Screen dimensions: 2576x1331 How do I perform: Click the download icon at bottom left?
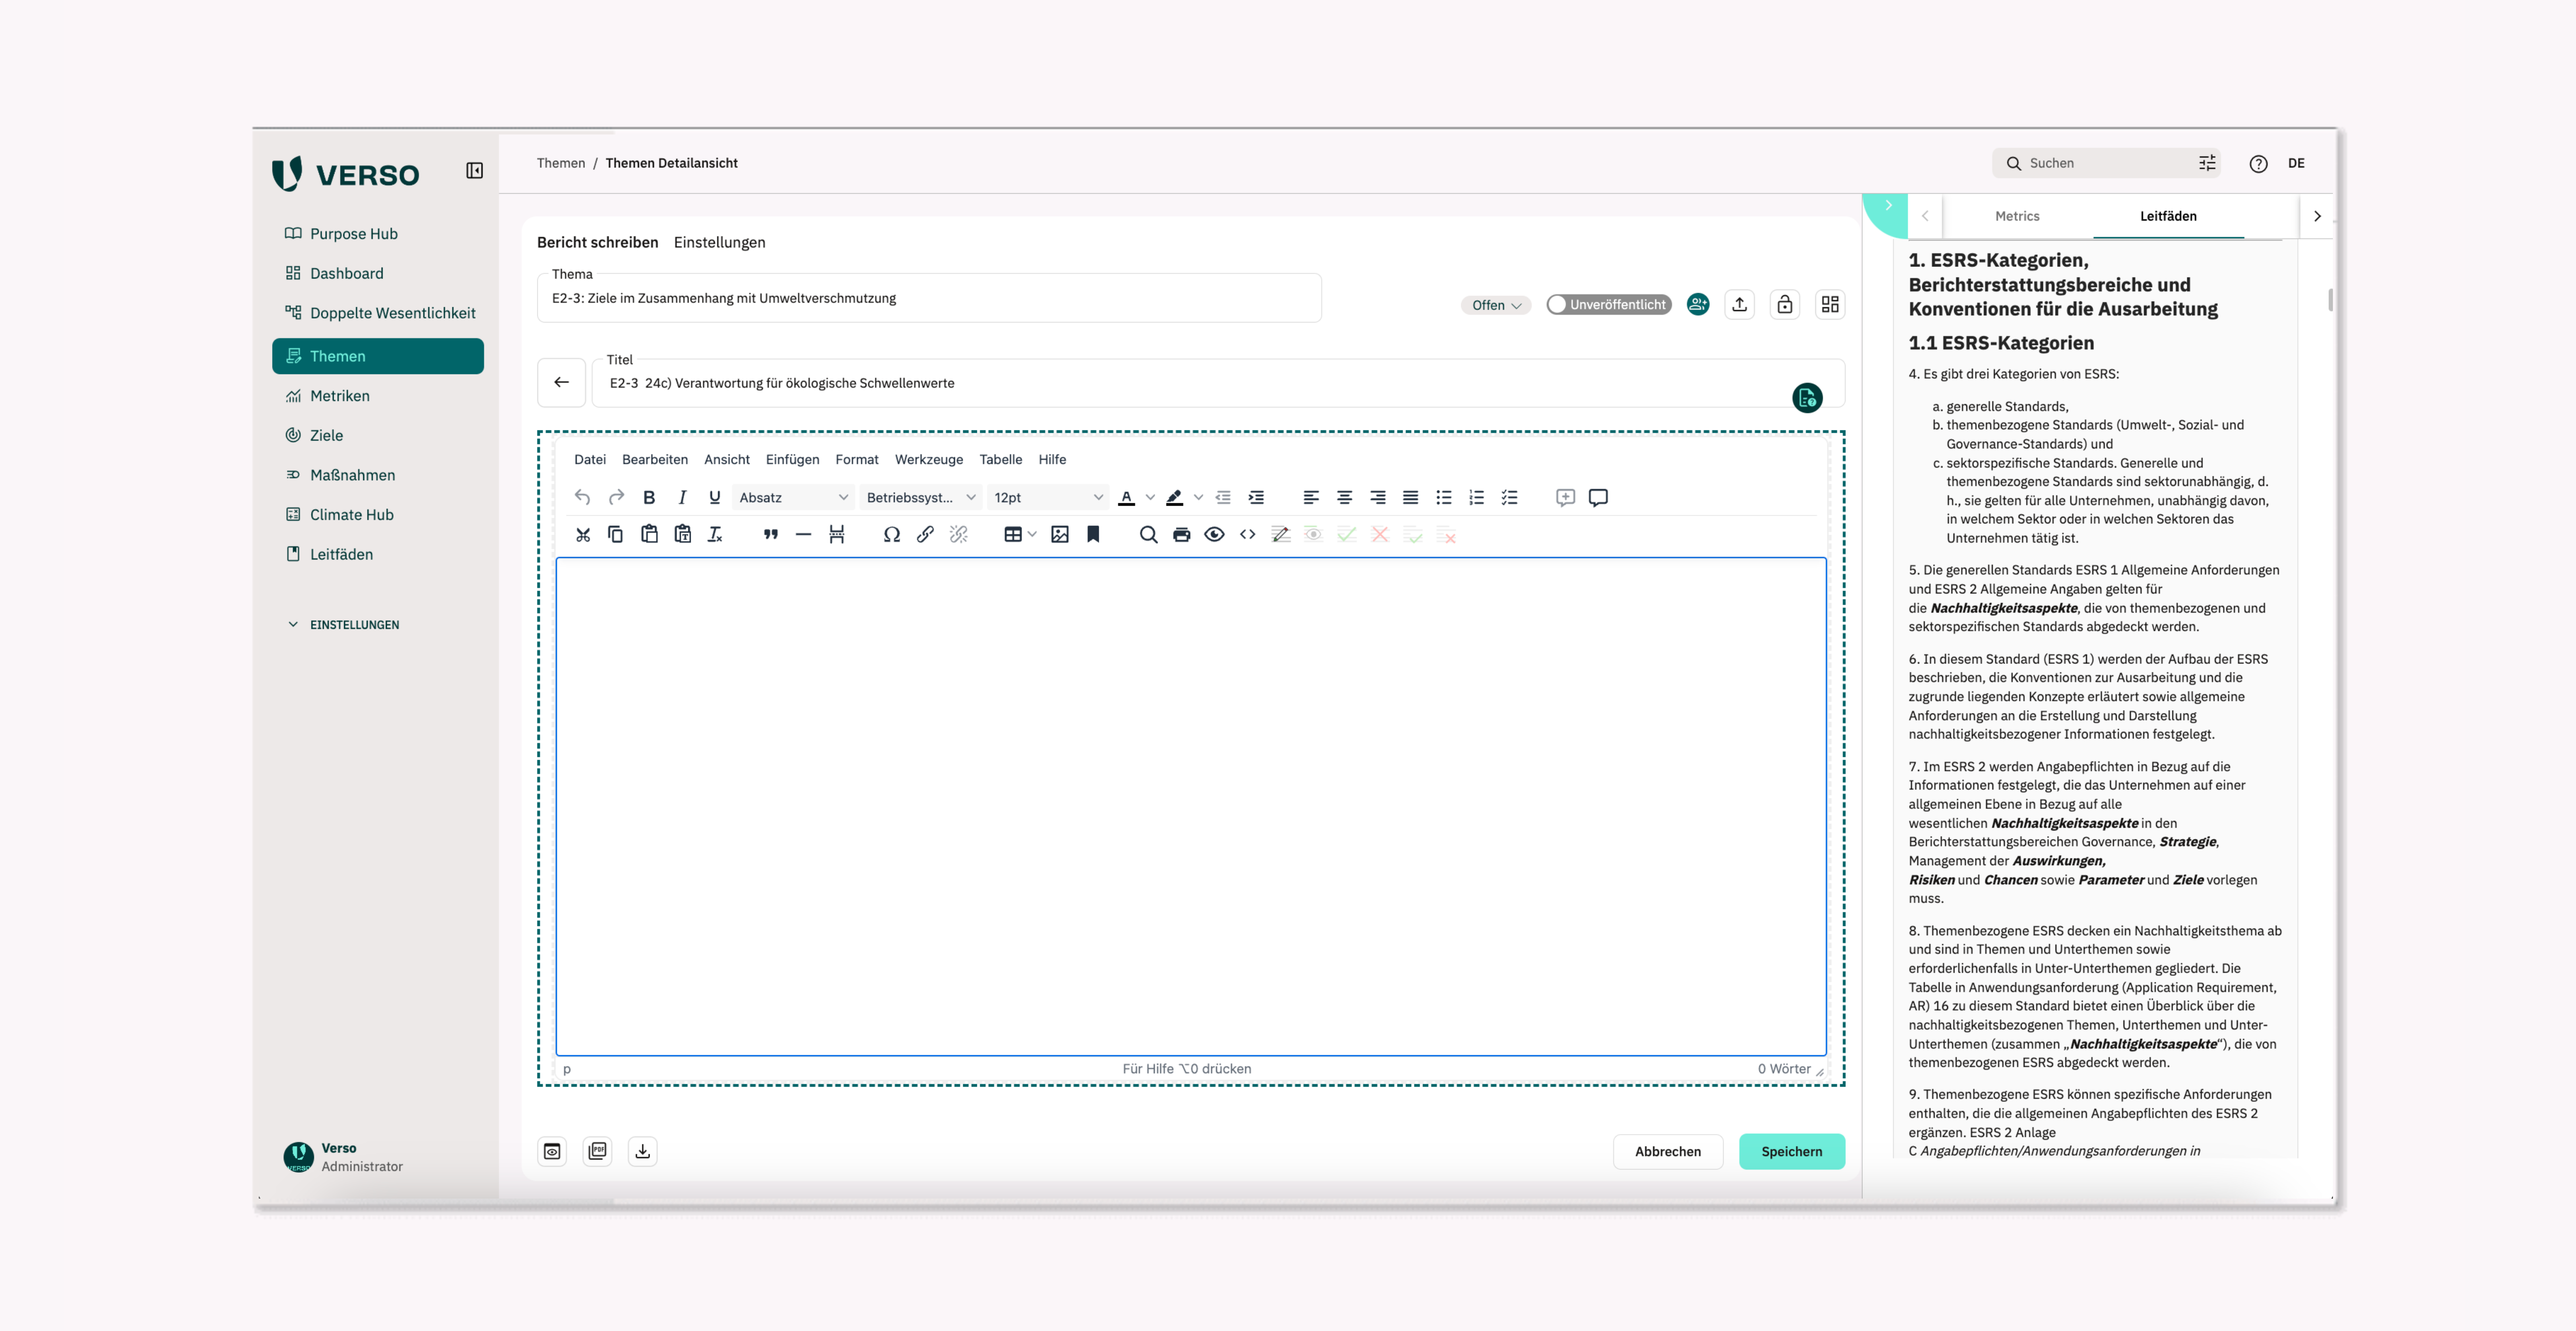[643, 1151]
